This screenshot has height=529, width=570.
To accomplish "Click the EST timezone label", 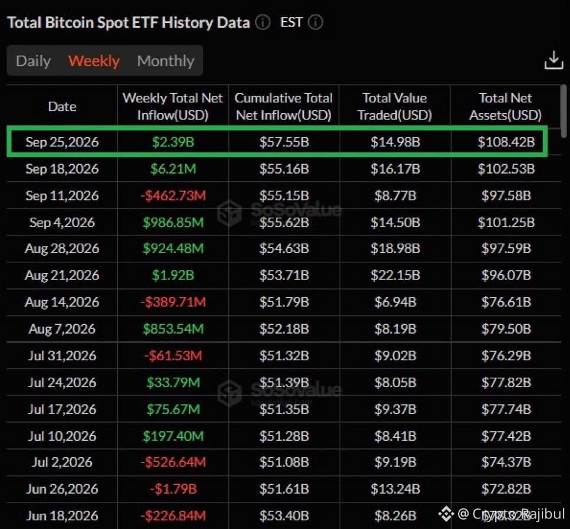I will click(291, 22).
